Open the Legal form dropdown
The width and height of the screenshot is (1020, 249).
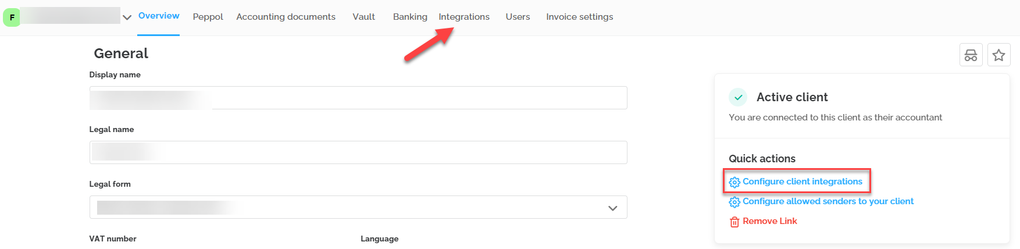358,207
